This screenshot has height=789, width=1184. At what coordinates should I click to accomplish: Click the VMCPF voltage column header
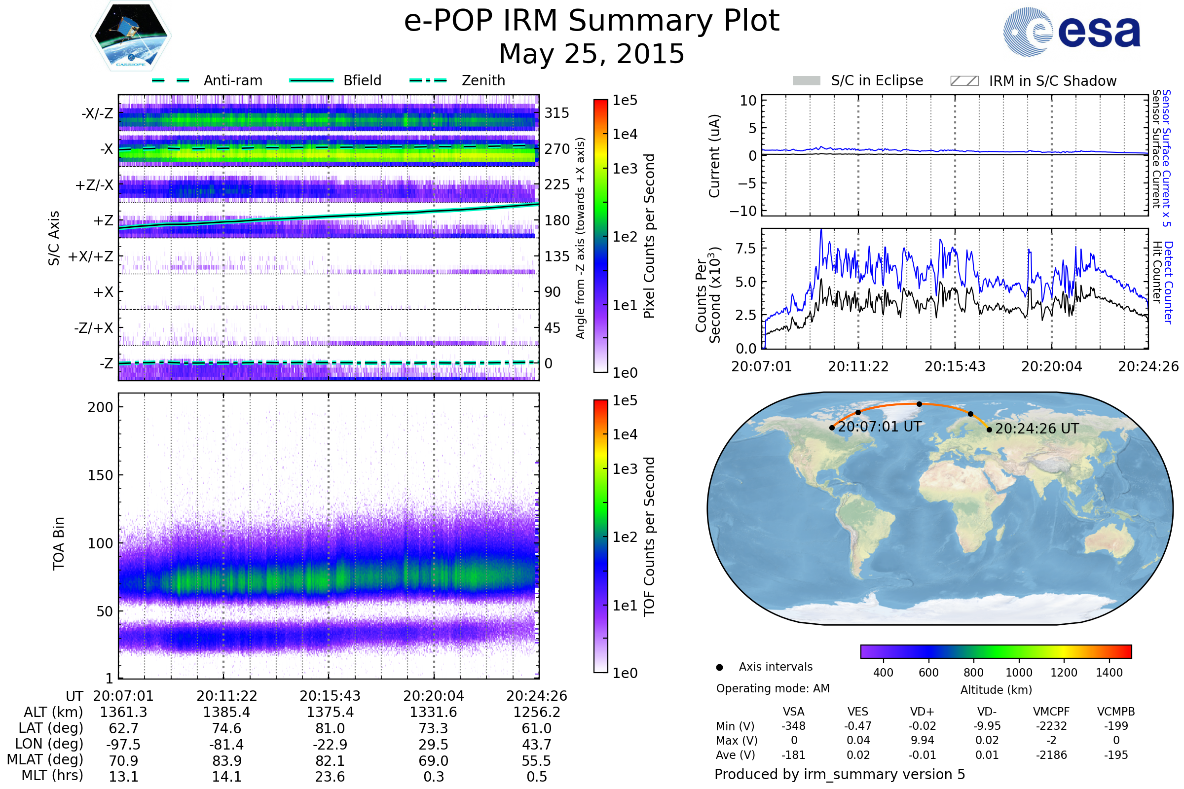click(1051, 712)
